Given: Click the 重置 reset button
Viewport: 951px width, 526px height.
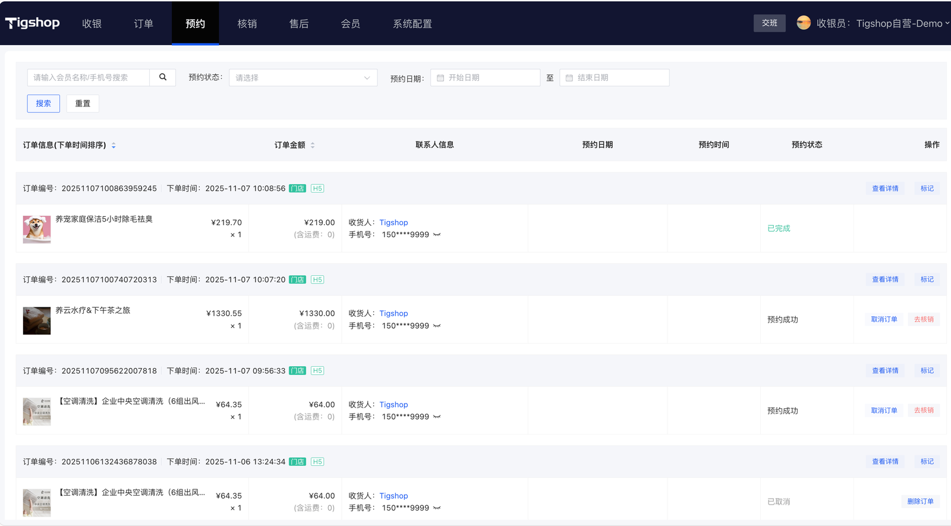Looking at the screenshot, I should coord(83,103).
